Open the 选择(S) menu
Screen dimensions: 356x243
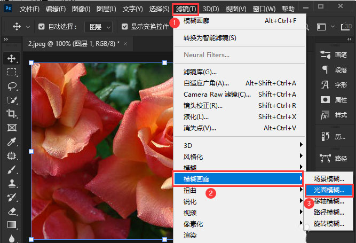(x=159, y=9)
